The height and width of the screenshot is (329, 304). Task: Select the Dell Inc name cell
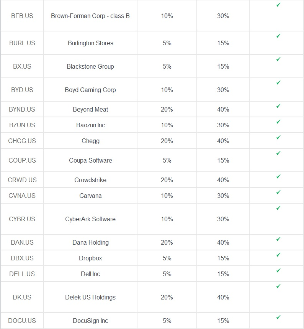pyautogui.click(x=90, y=274)
